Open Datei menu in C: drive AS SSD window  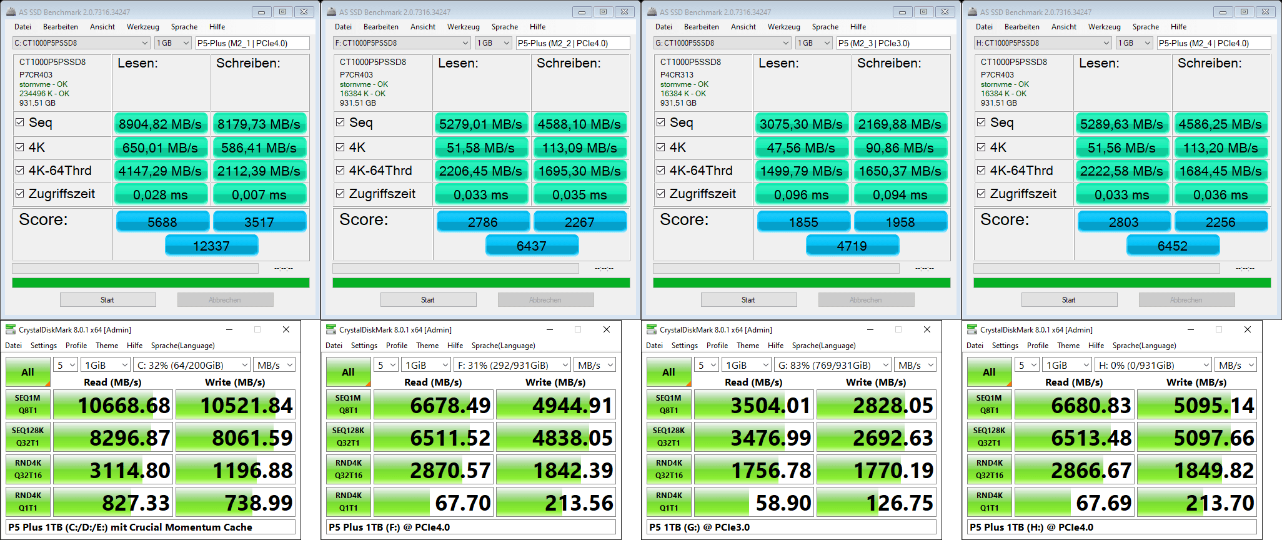point(23,27)
